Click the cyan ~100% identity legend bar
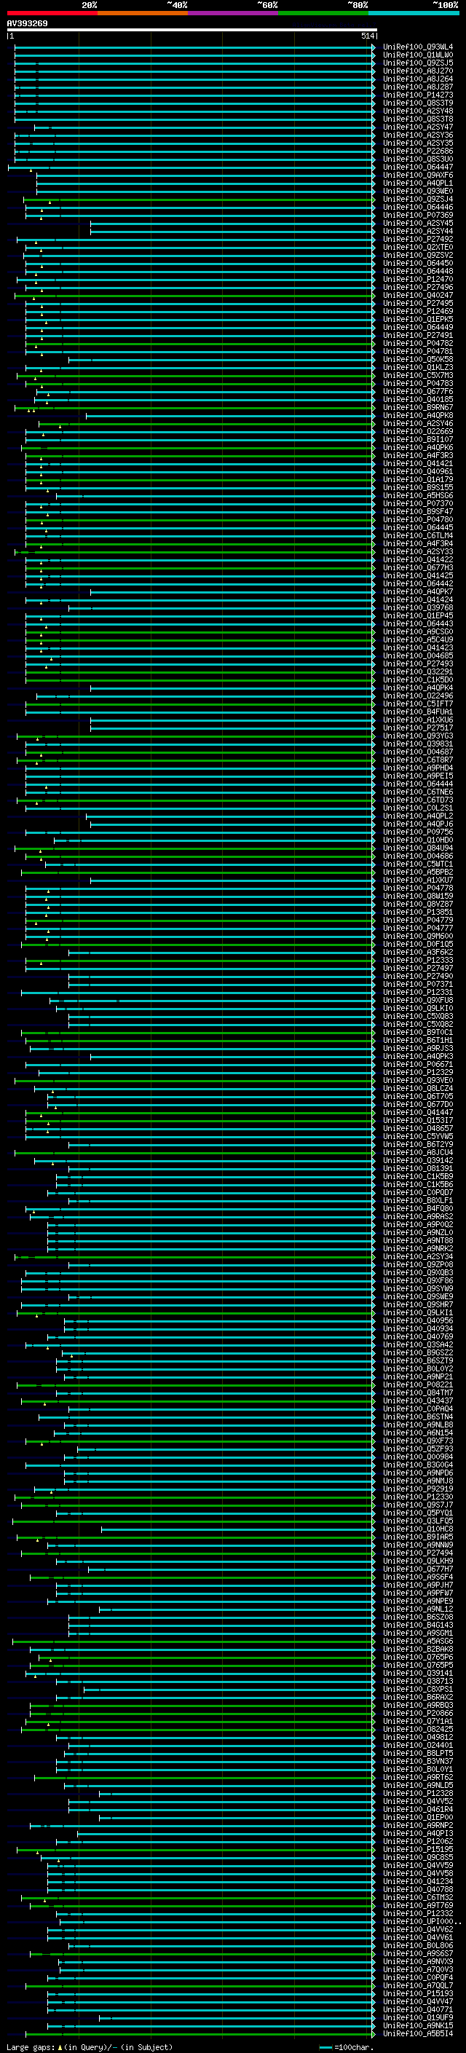Image resolution: width=466 pixels, height=2053 pixels. click(x=414, y=13)
